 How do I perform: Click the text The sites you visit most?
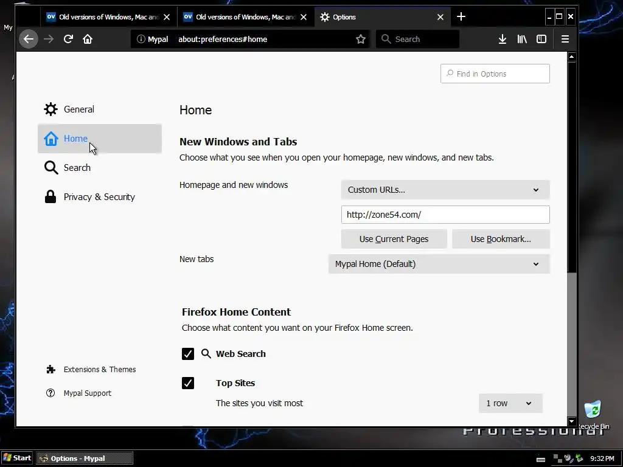(259, 404)
